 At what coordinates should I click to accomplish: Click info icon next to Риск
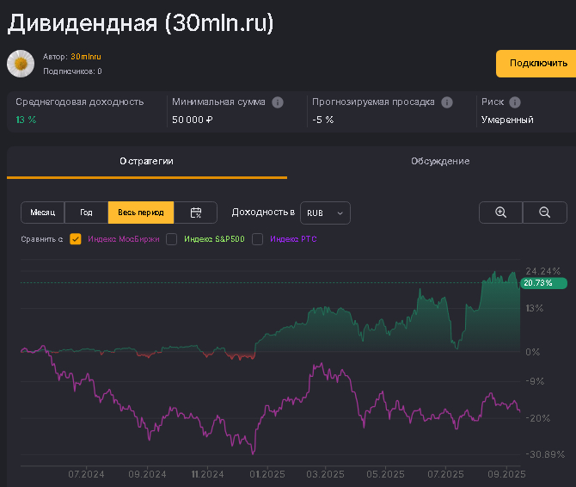[x=515, y=102]
